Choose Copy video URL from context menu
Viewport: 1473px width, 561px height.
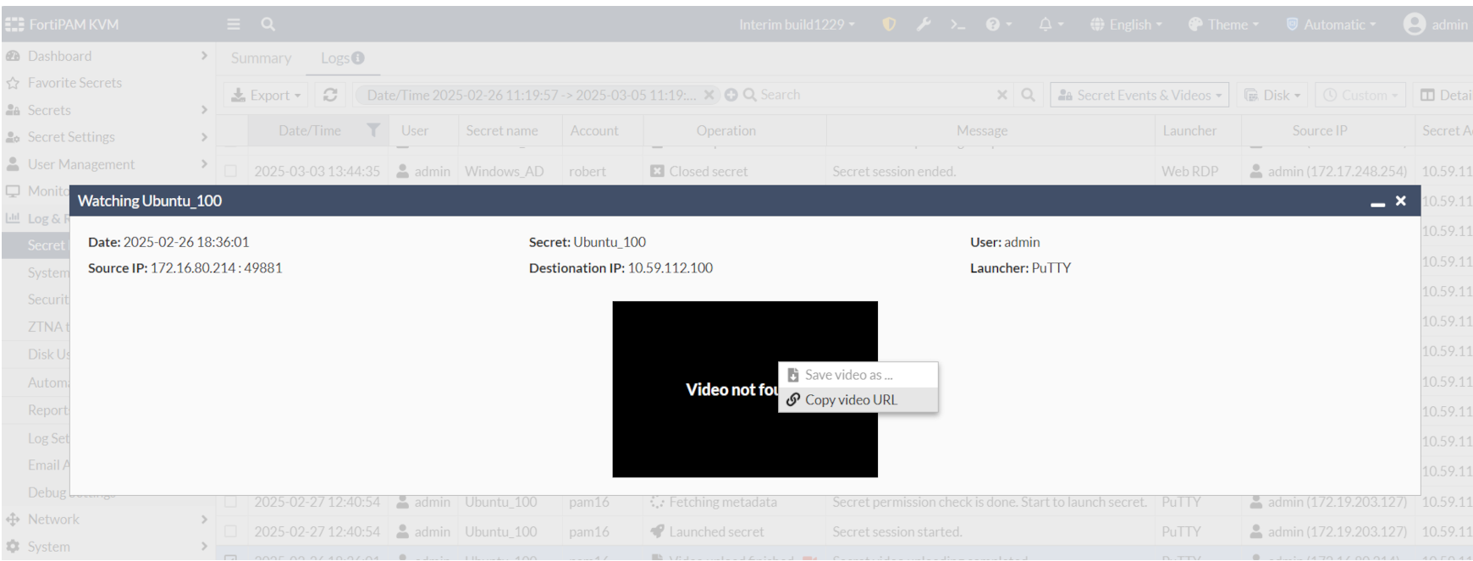pyautogui.click(x=858, y=399)
